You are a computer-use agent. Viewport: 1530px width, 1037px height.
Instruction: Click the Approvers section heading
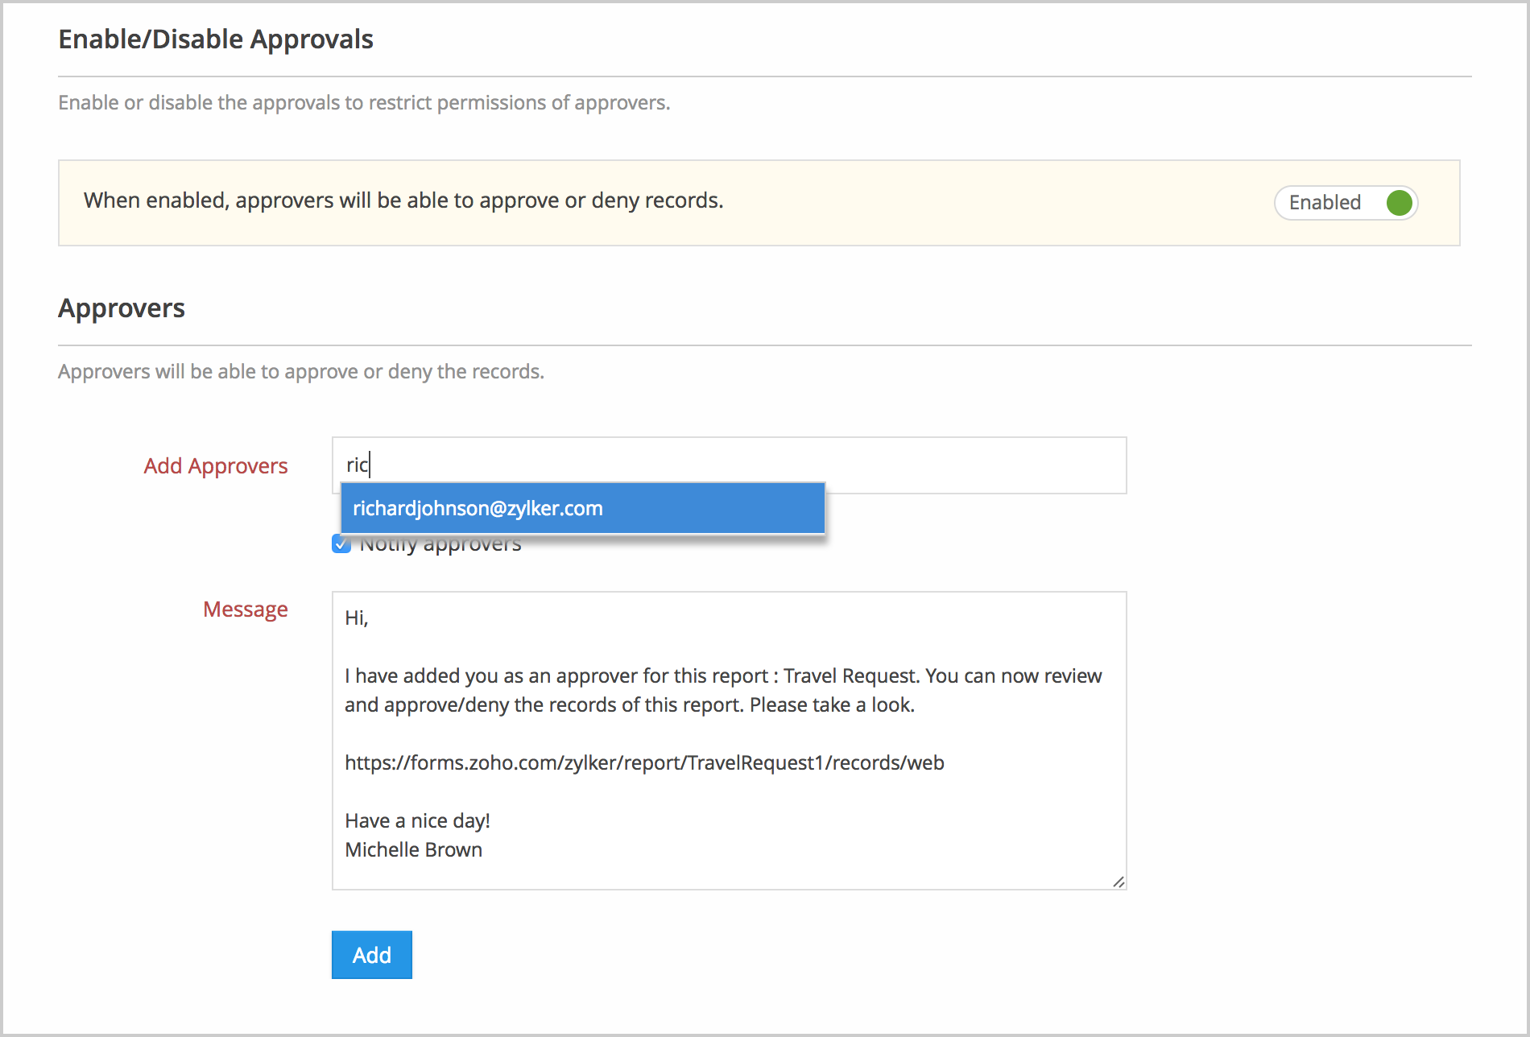click(x=122, y=308)
